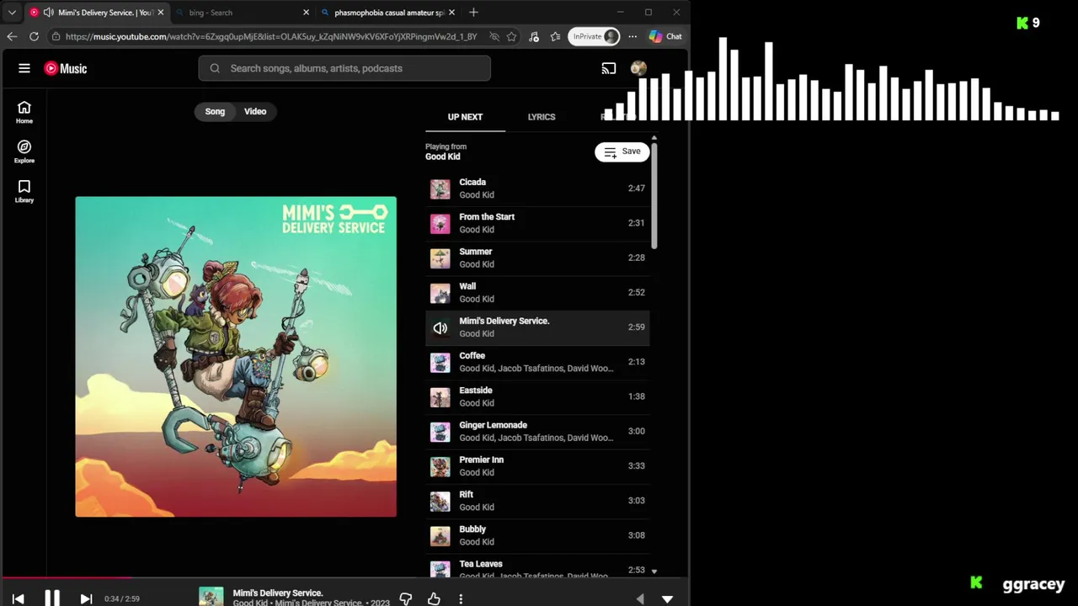This screenshot has width=1078, height=606.
Task: Open the tab actions dropdown
Action: (12, 13)
